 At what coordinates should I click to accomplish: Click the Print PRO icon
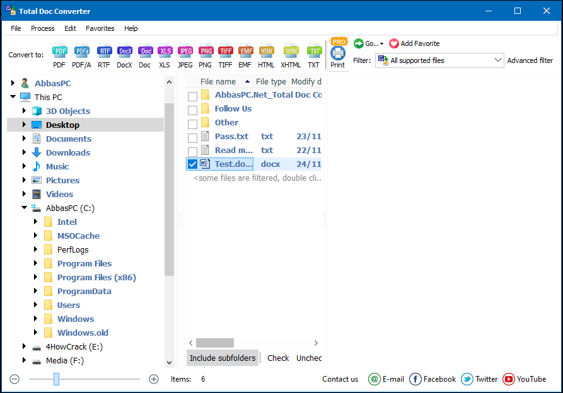338,53
